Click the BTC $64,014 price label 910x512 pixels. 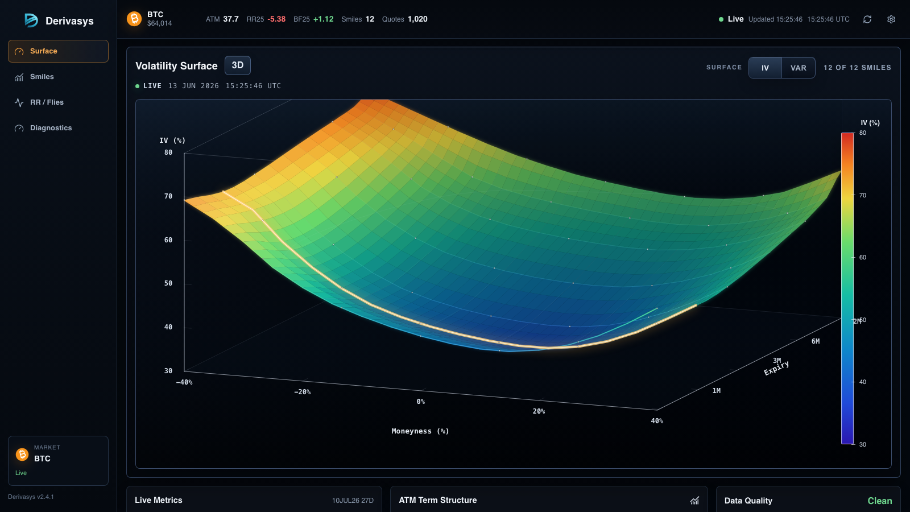tap(159, 23)
